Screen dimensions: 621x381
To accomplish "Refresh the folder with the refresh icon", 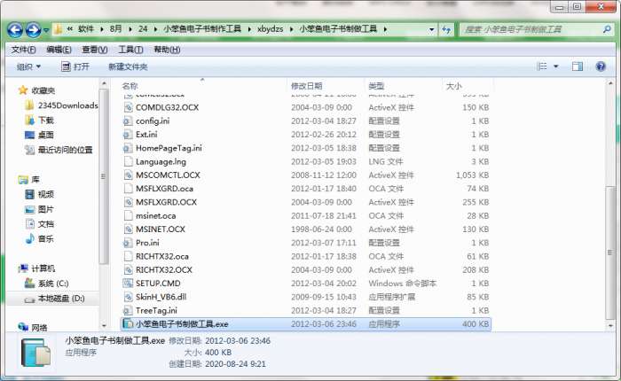I will tap(446, 29).
